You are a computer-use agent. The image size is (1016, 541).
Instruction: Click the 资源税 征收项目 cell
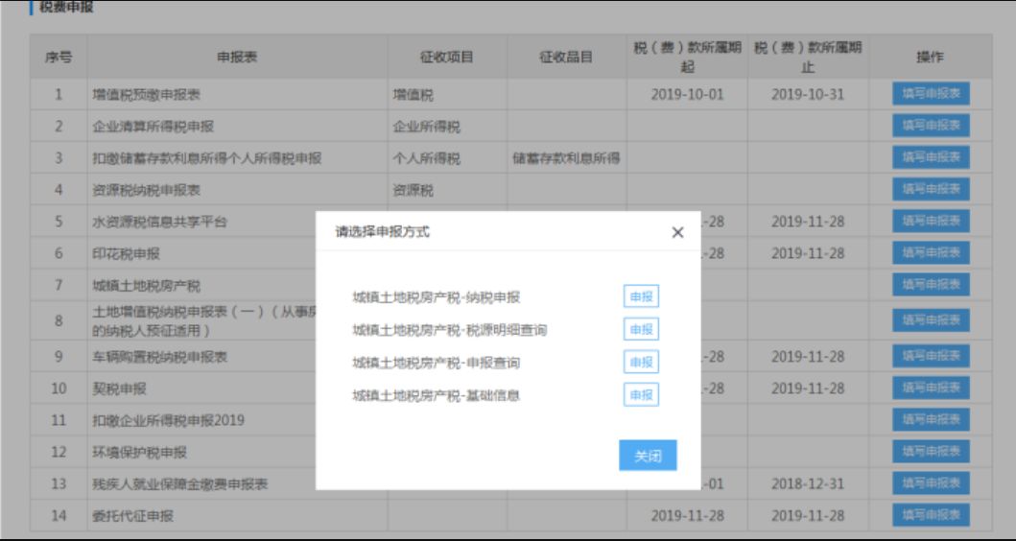(x=448, y=190)
